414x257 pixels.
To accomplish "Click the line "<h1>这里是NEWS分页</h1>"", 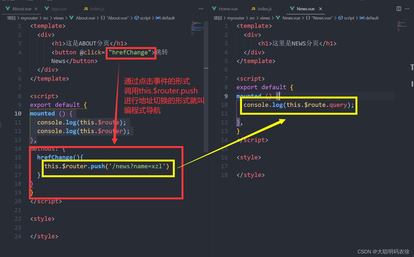I will click(297, 44).
